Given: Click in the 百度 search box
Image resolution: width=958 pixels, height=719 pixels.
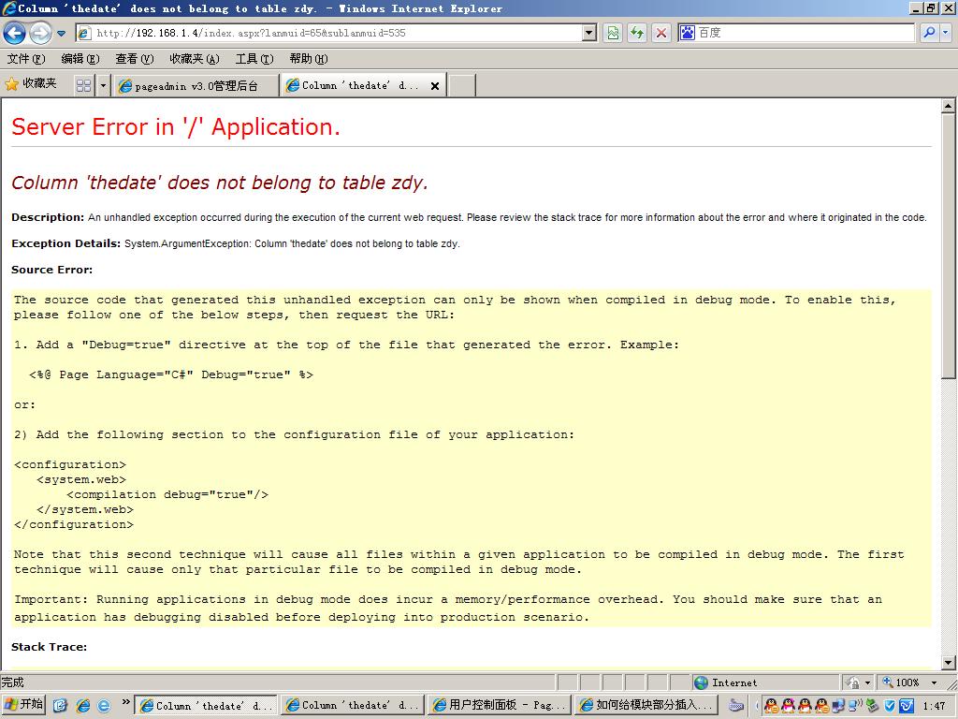Looking at the screenshot, I should 805,33.
